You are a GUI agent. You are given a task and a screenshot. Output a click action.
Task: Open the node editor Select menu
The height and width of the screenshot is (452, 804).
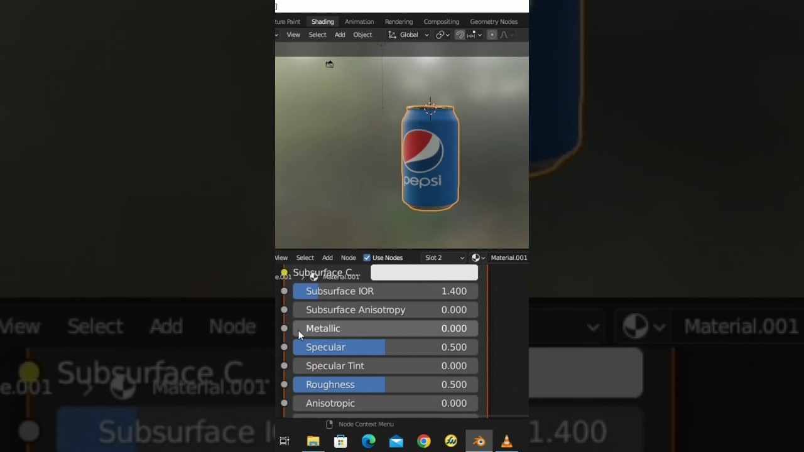(305, 257)
